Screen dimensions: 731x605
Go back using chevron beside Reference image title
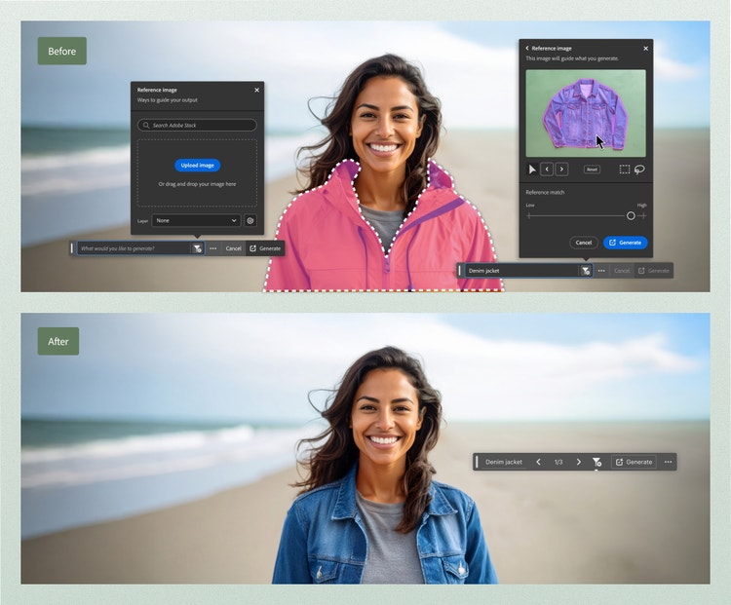(527, 48)
